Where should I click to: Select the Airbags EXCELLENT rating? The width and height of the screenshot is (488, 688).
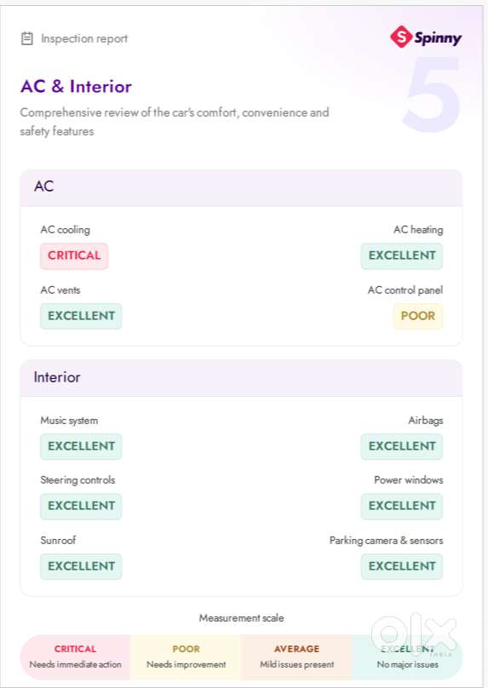pyautogui.click(x=402, y=446)
